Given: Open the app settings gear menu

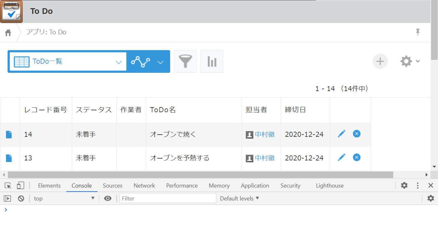Looking at the screenshot, I should click(410, 61).
